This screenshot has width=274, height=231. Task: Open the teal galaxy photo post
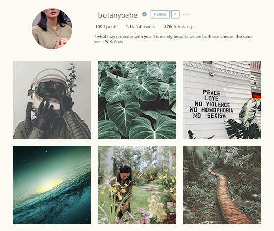click(52, 185)
